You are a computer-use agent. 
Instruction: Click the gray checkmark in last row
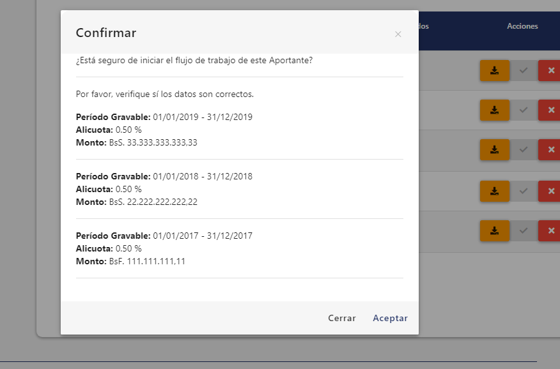(x=524, y=230)
